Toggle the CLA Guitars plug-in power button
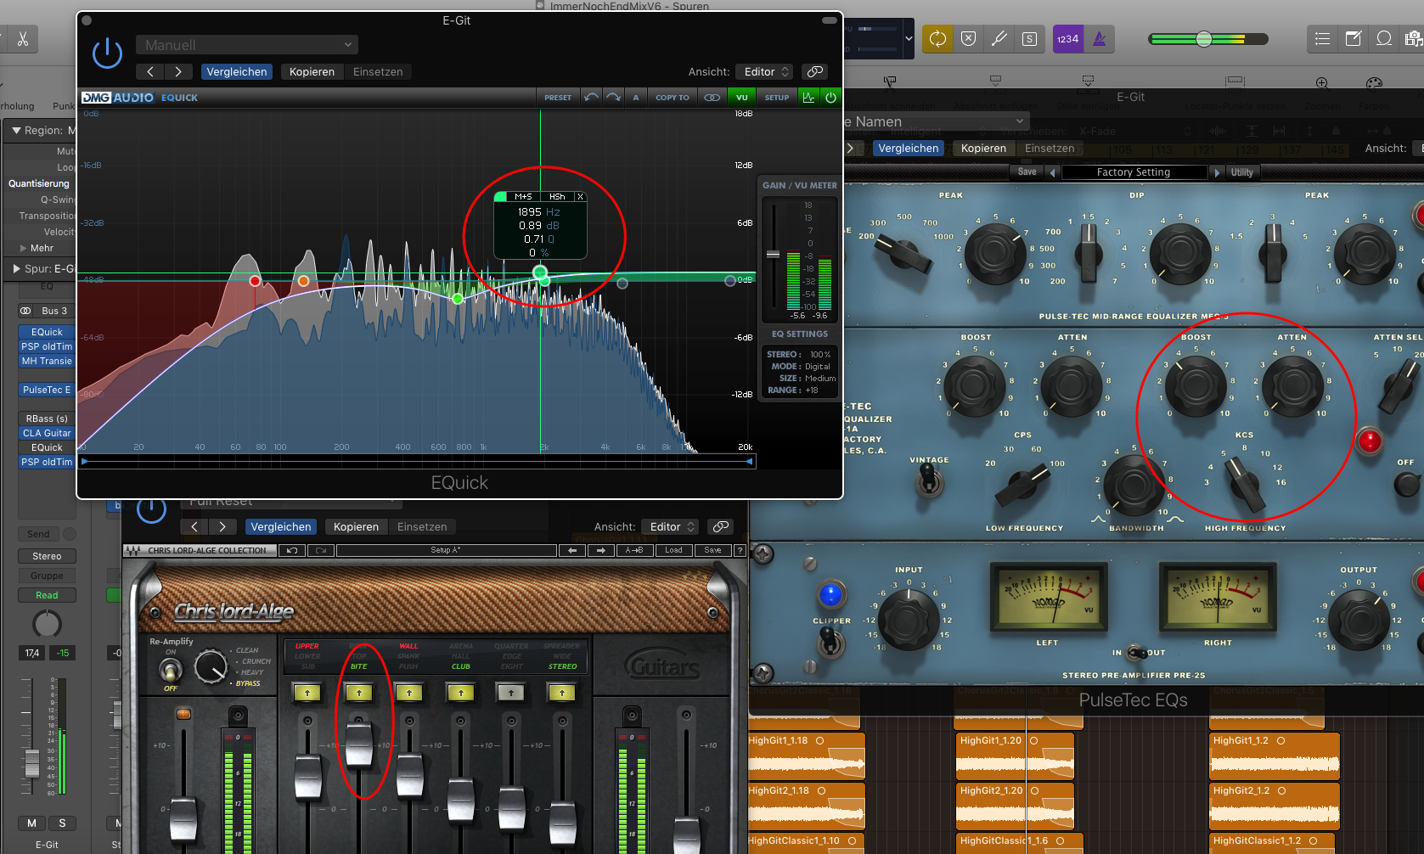This screenshot has width=1424, height=854. coord(151,509)
